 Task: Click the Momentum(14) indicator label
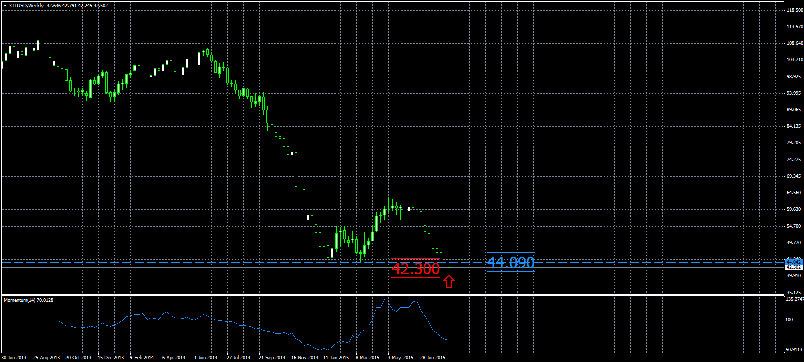(x=28, y=300)
